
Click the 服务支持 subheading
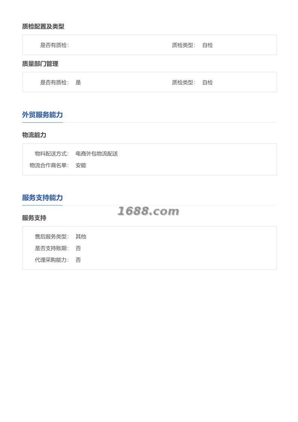pos(34,218)
